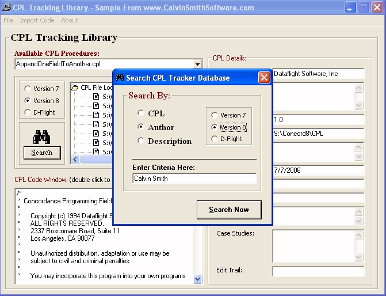The image size is (386, 296).
Task: Open the About menu
Action: point(69,20)
